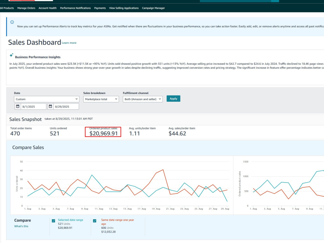Screen dimensions: 324x243
Task: Click the info icon in the alert banner
Action: pyautogui.click(x=12, y=22)
